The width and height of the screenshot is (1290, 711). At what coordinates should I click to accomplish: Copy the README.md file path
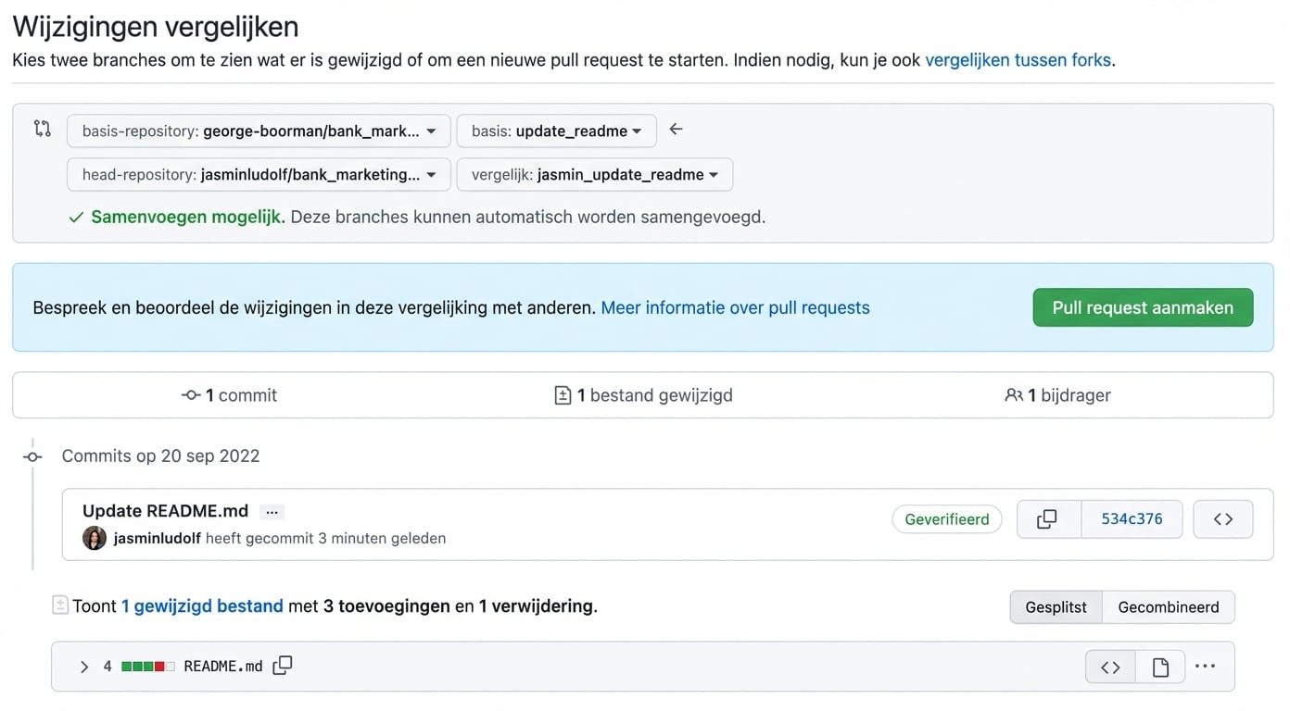pos(282,665)
